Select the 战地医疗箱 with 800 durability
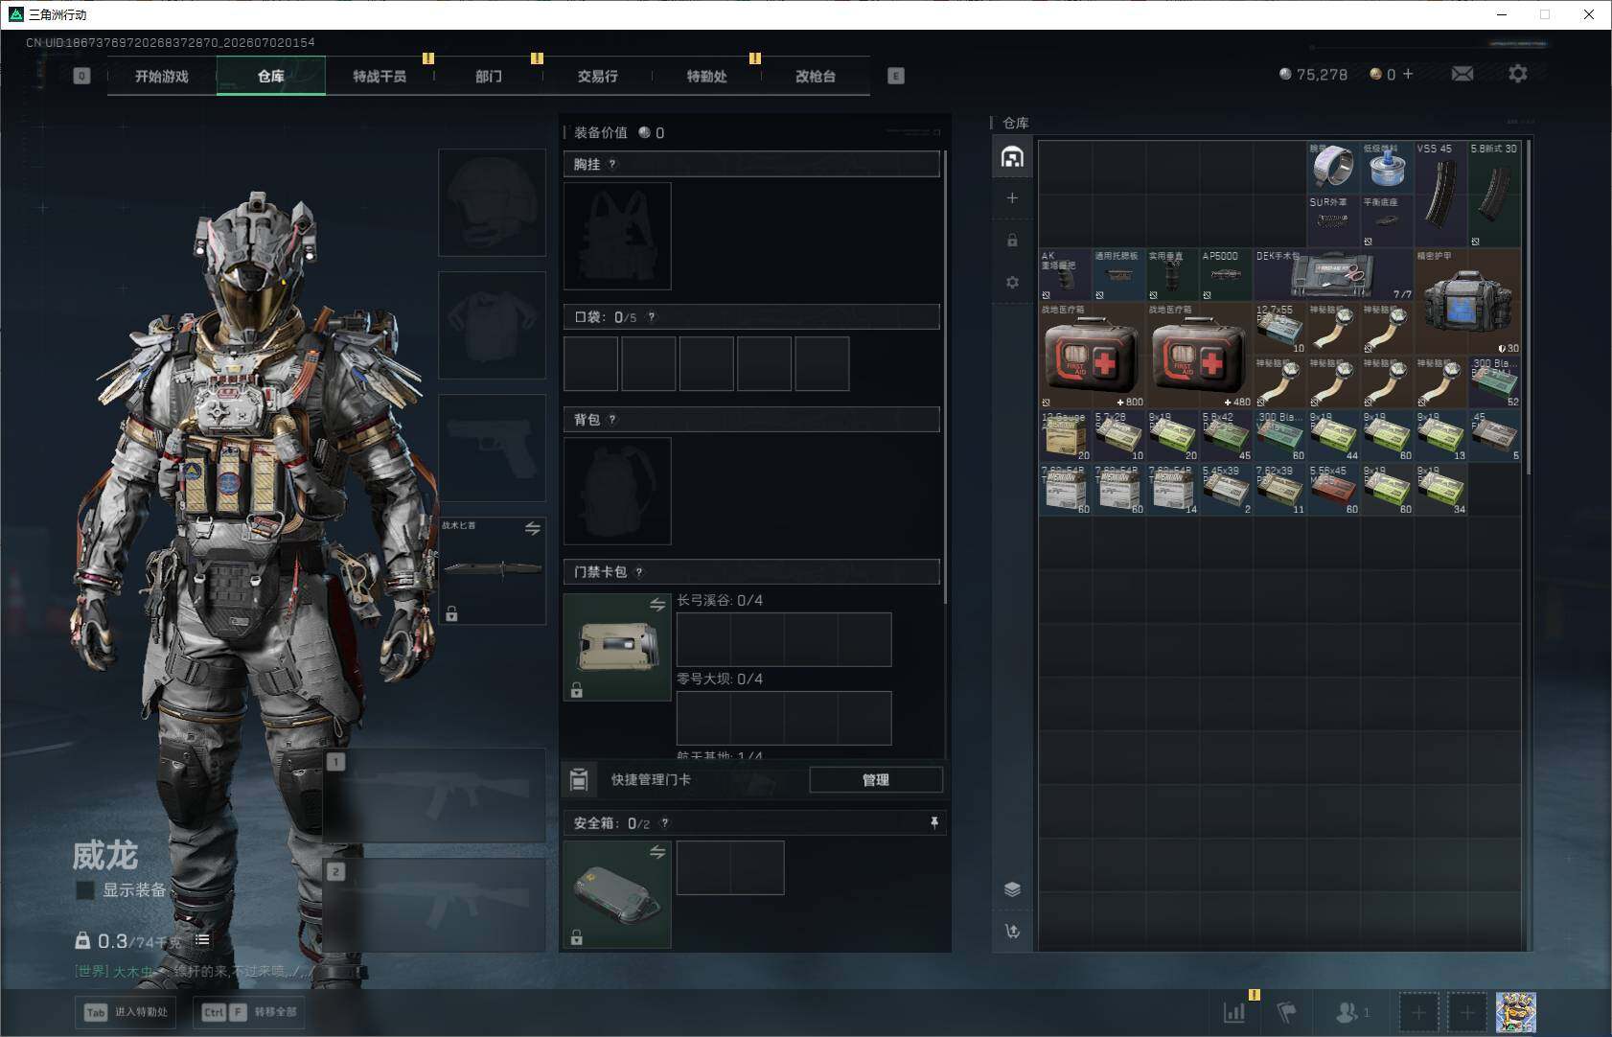Viewport: 1612px width, 1037px height. coord(1093,356)
